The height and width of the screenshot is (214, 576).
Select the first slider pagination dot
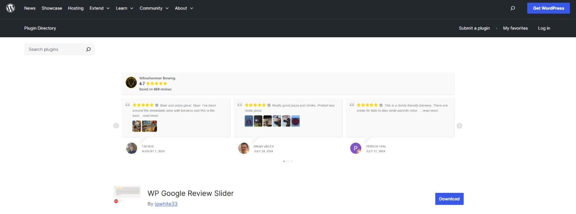pos(284,161)
